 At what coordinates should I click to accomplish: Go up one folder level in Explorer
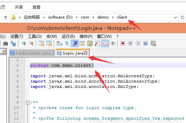[x=5, y=18]
